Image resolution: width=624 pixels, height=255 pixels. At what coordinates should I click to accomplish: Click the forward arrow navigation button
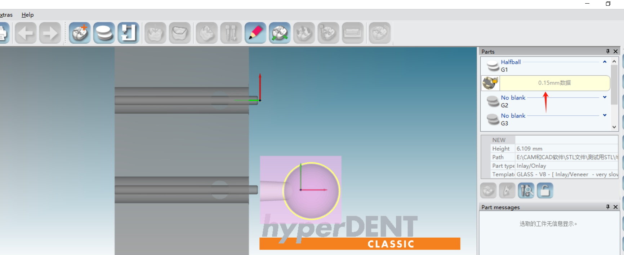[x=50, y=33]
